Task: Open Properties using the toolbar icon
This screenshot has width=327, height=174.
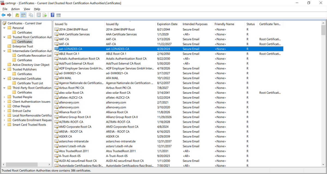Action: 39,15
